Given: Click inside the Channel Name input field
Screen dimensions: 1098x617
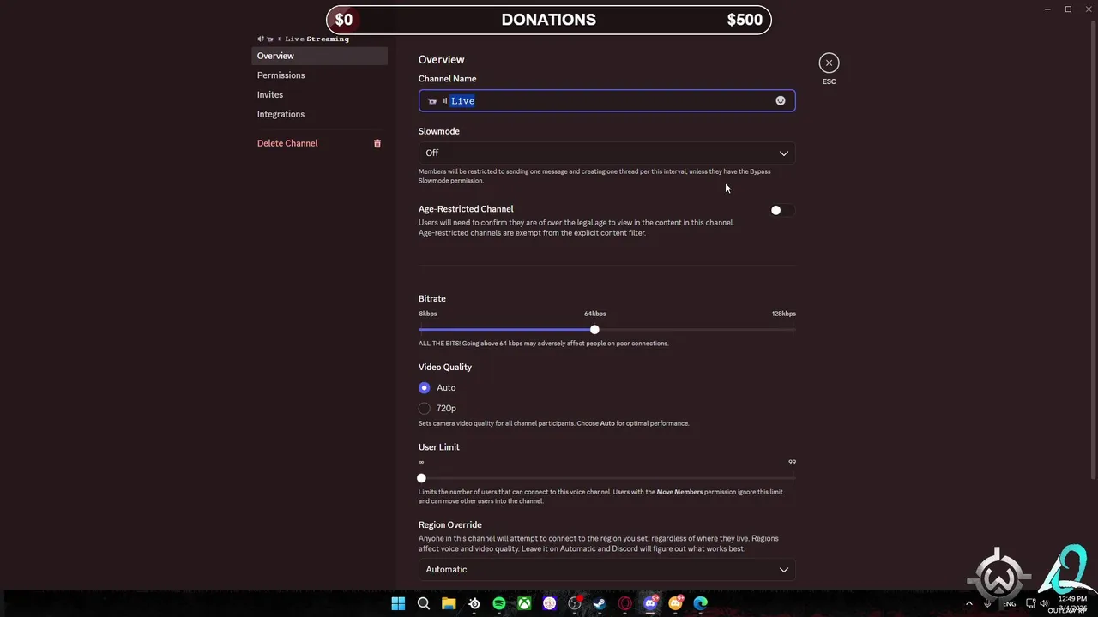Looking at the screenshot, I should pos(606,101).
